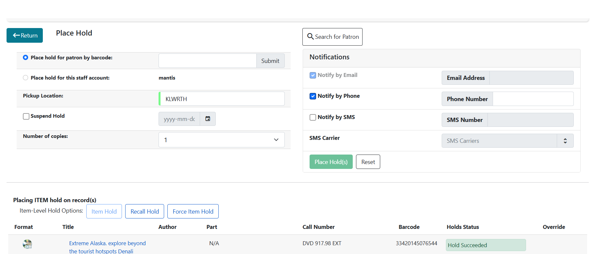The width and height of the screenshot is (593, 254).
Task: Submit the patron barcode
Action: [270, 61]
